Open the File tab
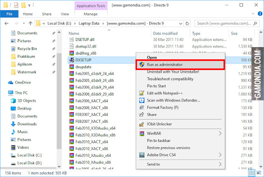This screenshot has width=264, height=177. 9,14
